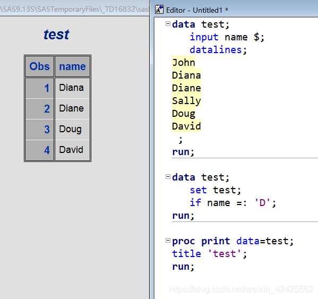Click the 'set test;' statement in editor

tap(216, 190)
